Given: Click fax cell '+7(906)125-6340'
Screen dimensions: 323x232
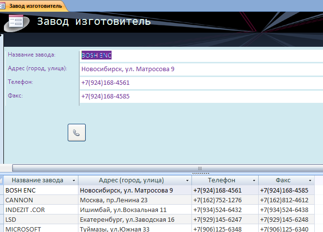Looking at the screenshot, I should pyautogui.click(x=286, y=228).
